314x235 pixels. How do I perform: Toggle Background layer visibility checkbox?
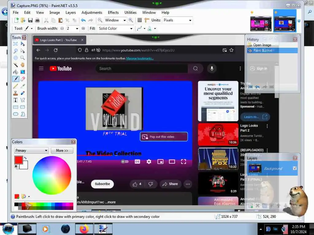[x=295, y=168]
